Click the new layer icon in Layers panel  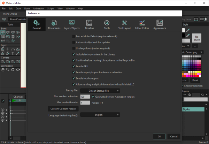202,95
